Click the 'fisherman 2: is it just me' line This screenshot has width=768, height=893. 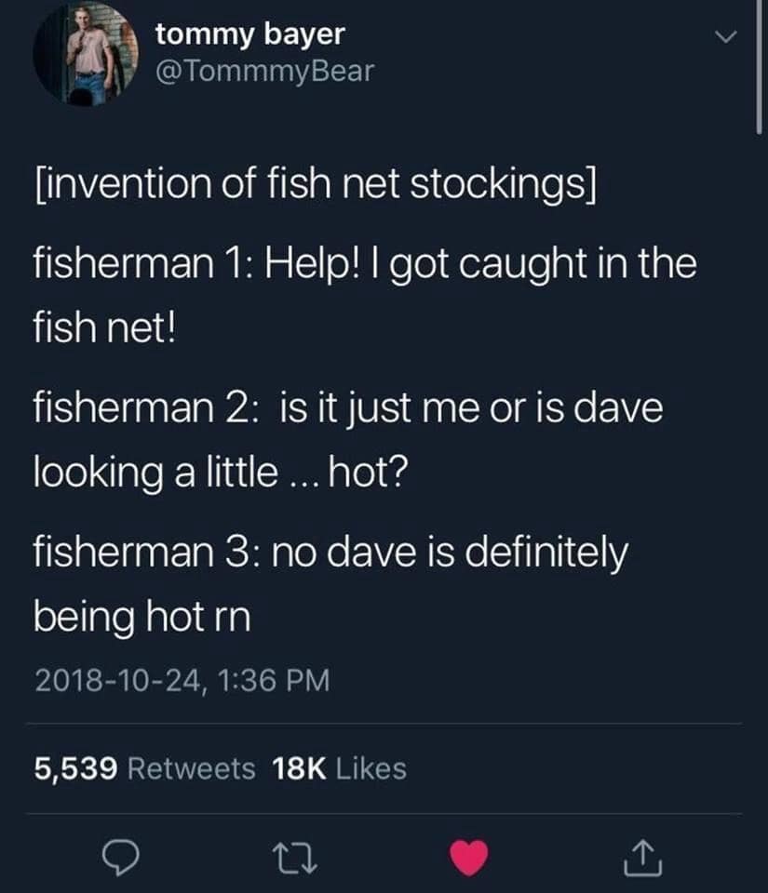tap(348, 409)
